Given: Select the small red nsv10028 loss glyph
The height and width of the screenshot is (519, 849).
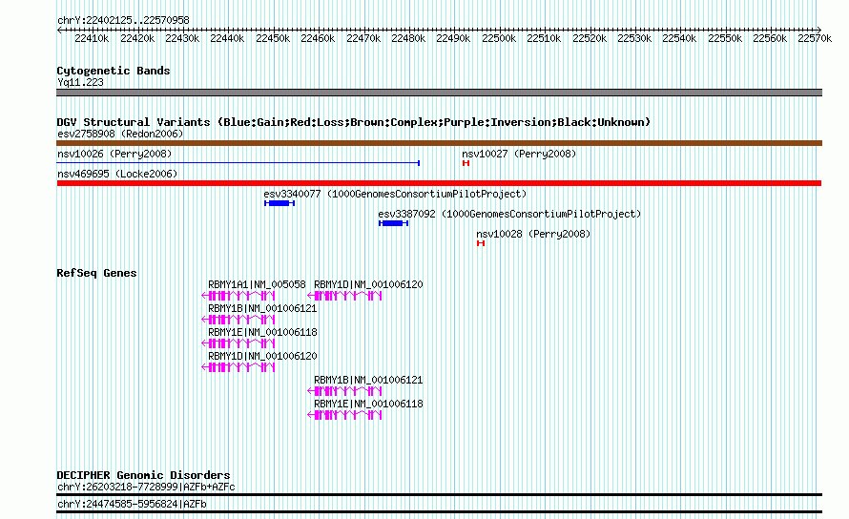Looking at the screenshot, I should point(480,243).
